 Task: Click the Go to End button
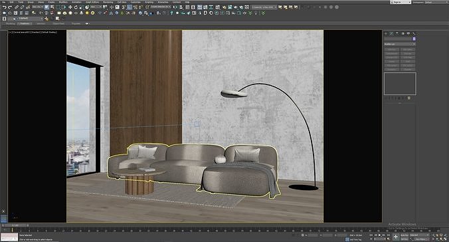pos(388,235)
